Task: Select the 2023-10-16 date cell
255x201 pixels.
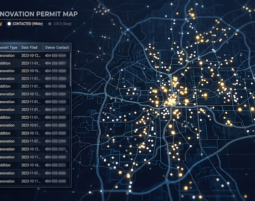Action: click(31, 71)
